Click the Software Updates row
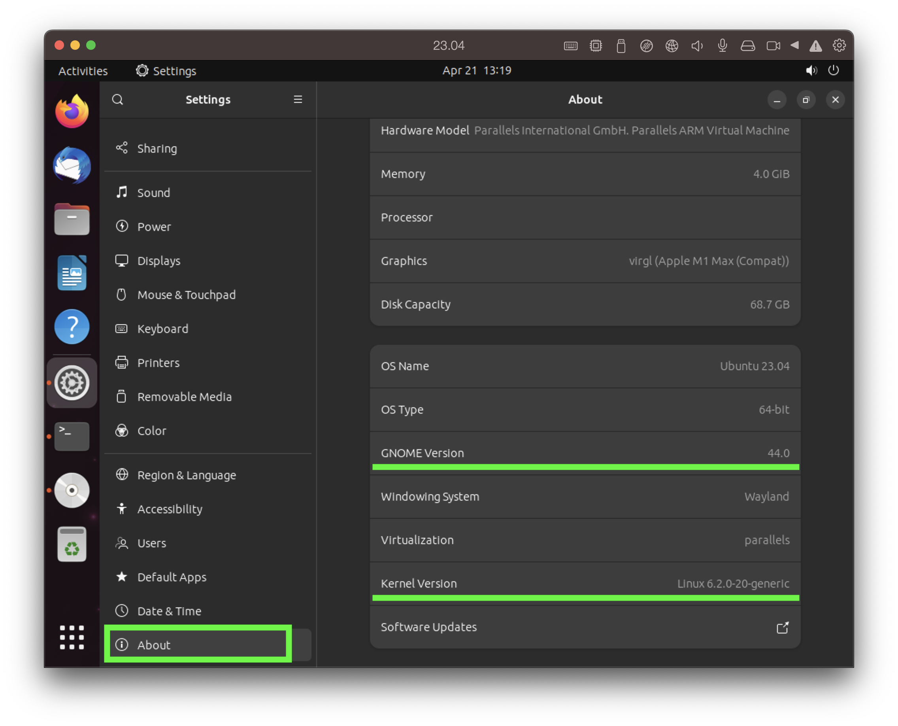 click(x=585, y=627)
